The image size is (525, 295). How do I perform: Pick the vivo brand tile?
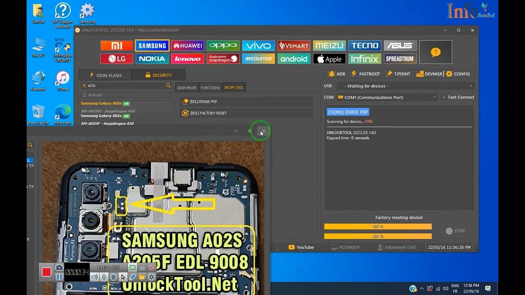pyautogui.click(x=258, y=45)
